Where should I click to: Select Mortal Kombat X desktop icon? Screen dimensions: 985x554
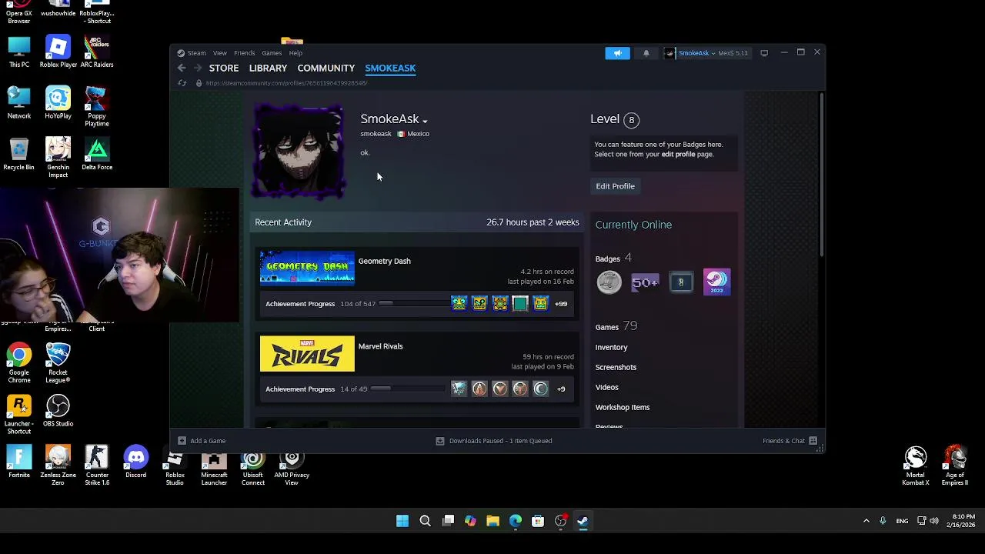(x=916, y=466)
